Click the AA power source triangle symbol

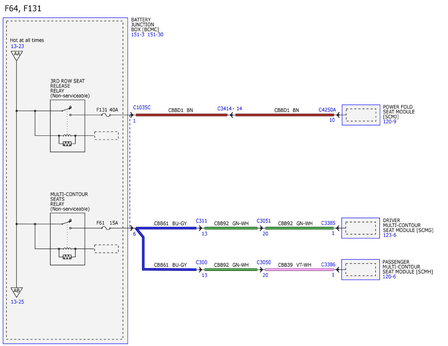tap(16, 55)
